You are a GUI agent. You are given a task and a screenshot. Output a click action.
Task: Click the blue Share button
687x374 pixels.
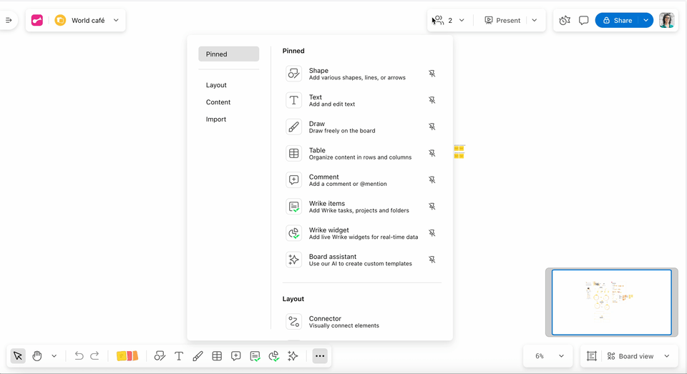618,20
